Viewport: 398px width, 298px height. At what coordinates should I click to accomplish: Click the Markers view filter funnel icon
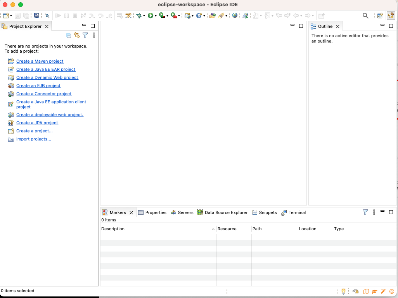click(365, 212)
